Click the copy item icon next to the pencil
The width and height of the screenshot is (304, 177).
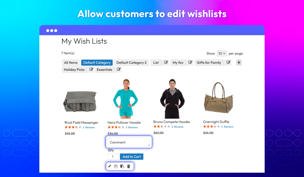tap(116, 166)
